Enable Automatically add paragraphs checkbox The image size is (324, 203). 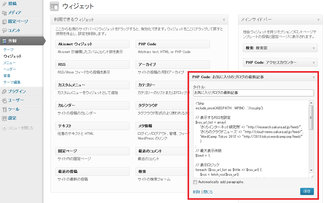[x=195, y=182]
